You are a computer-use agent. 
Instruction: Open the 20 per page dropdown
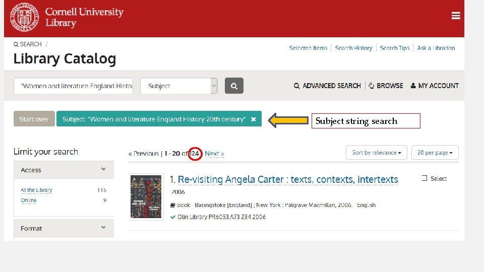pos(435,153)
